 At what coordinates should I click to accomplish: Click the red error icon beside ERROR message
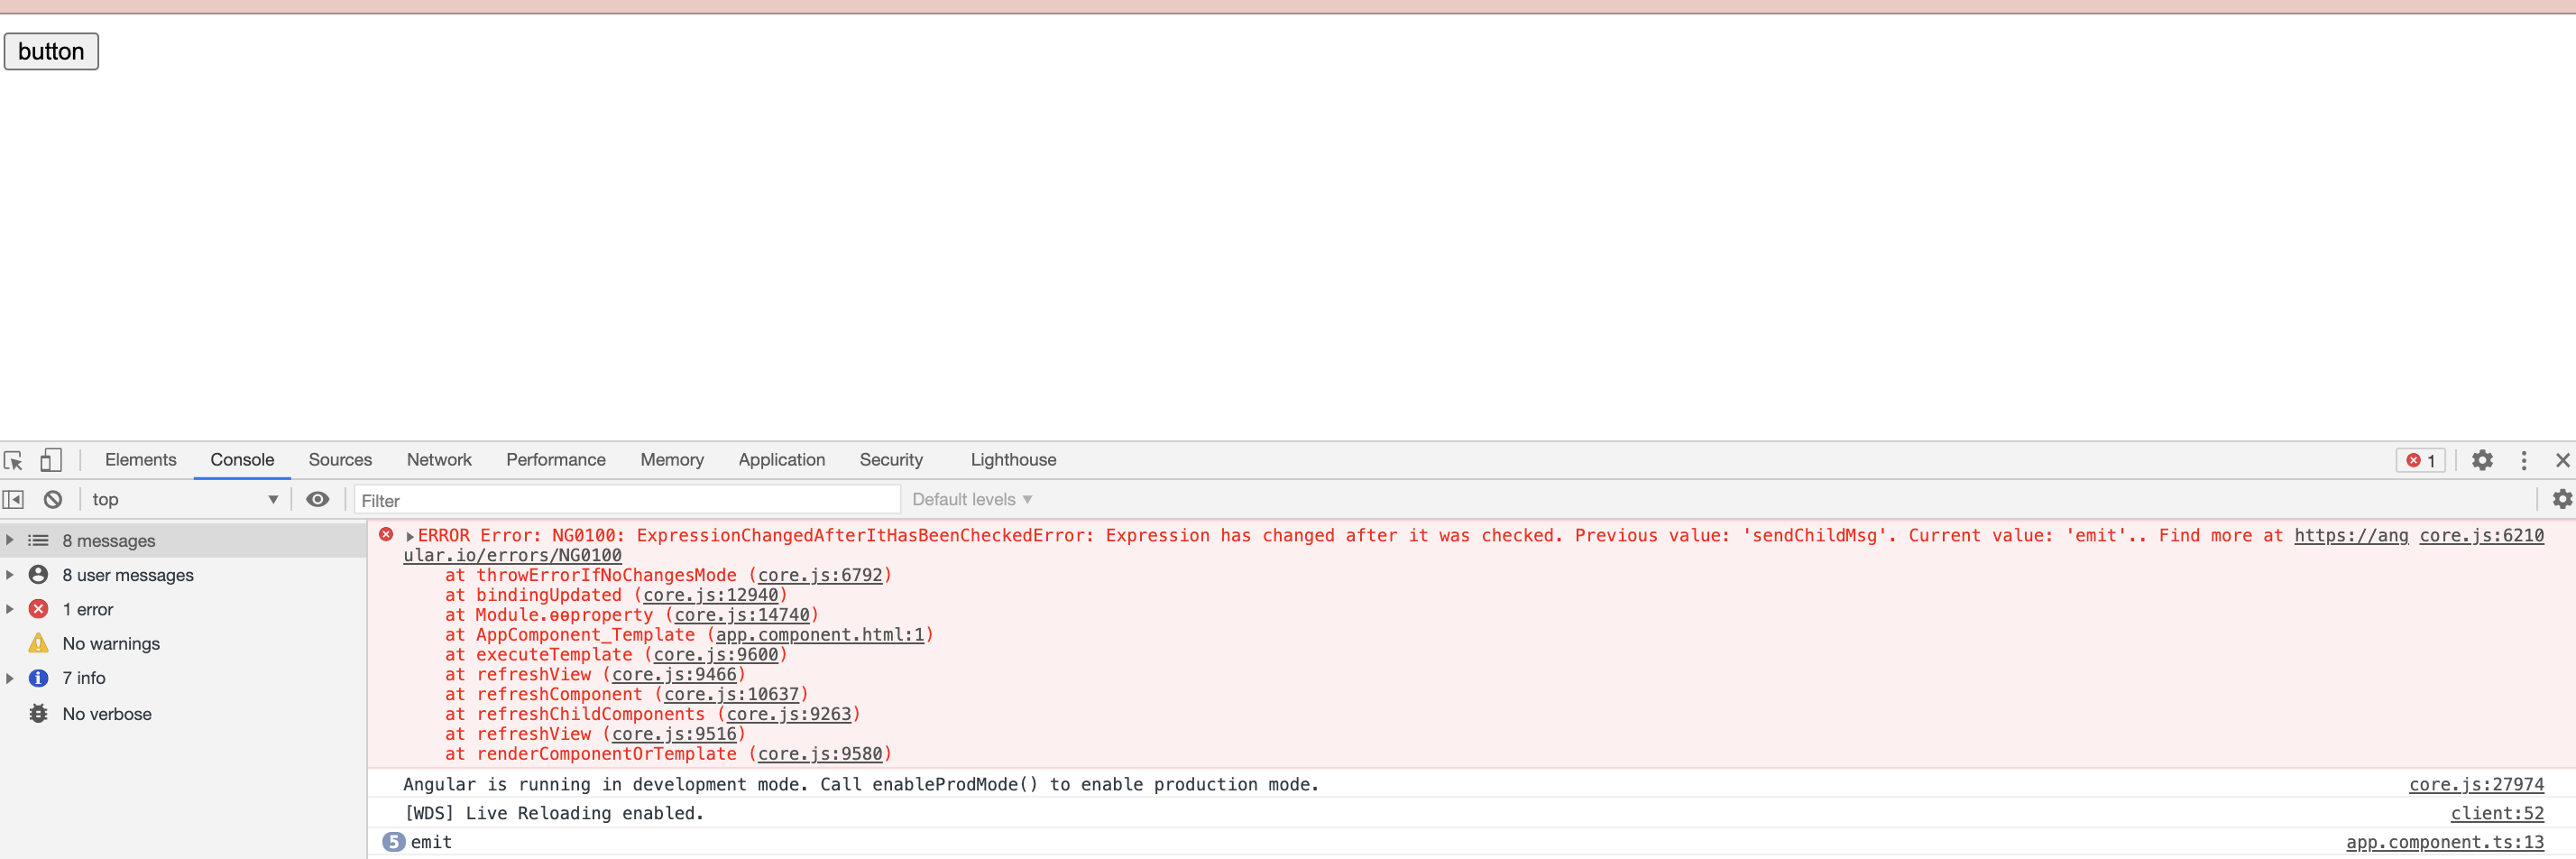pyautogui.click(x=386, y=535)
